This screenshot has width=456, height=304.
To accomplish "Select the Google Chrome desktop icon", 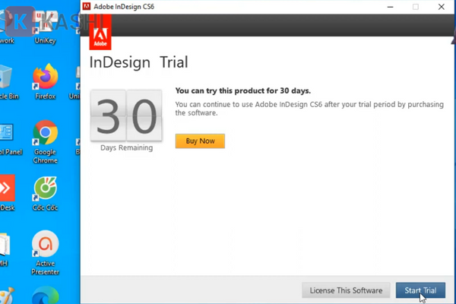I will tap(45, 135).
